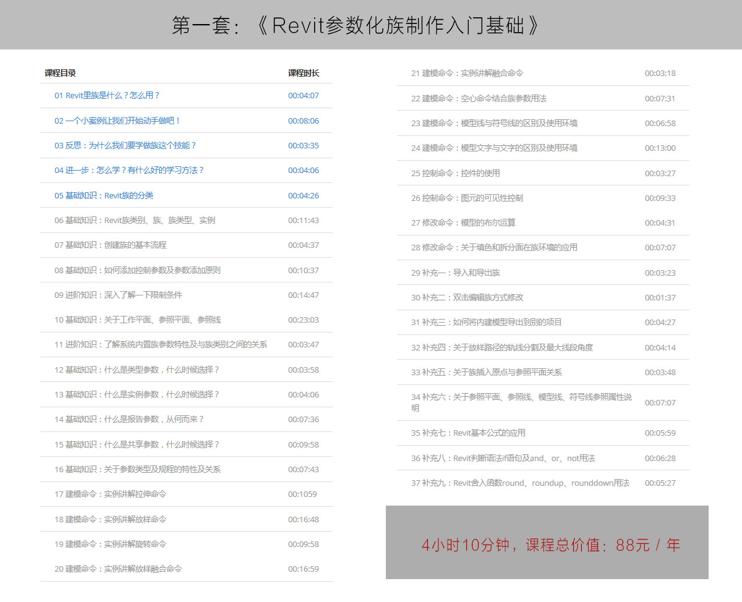Click duration 00:09:33 of lesson 26
Screen dimensions: 742x602
660,198
